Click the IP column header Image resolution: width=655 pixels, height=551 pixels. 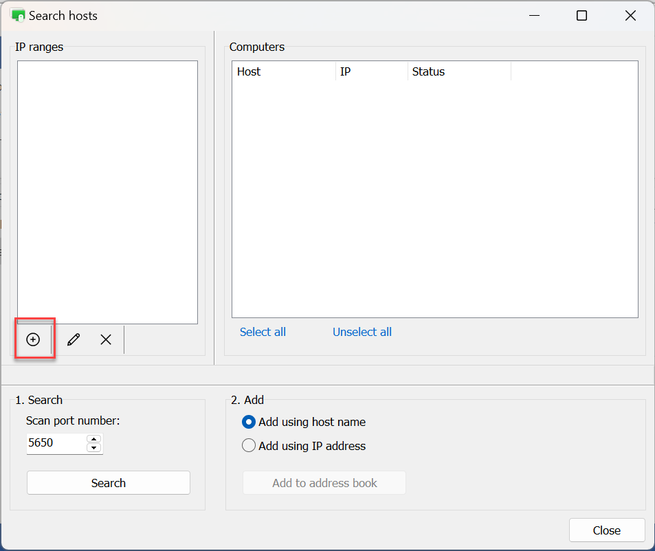pos(371,71)
